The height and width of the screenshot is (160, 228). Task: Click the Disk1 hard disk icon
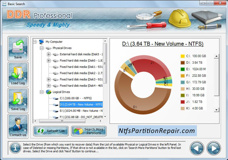click(55, 67)
